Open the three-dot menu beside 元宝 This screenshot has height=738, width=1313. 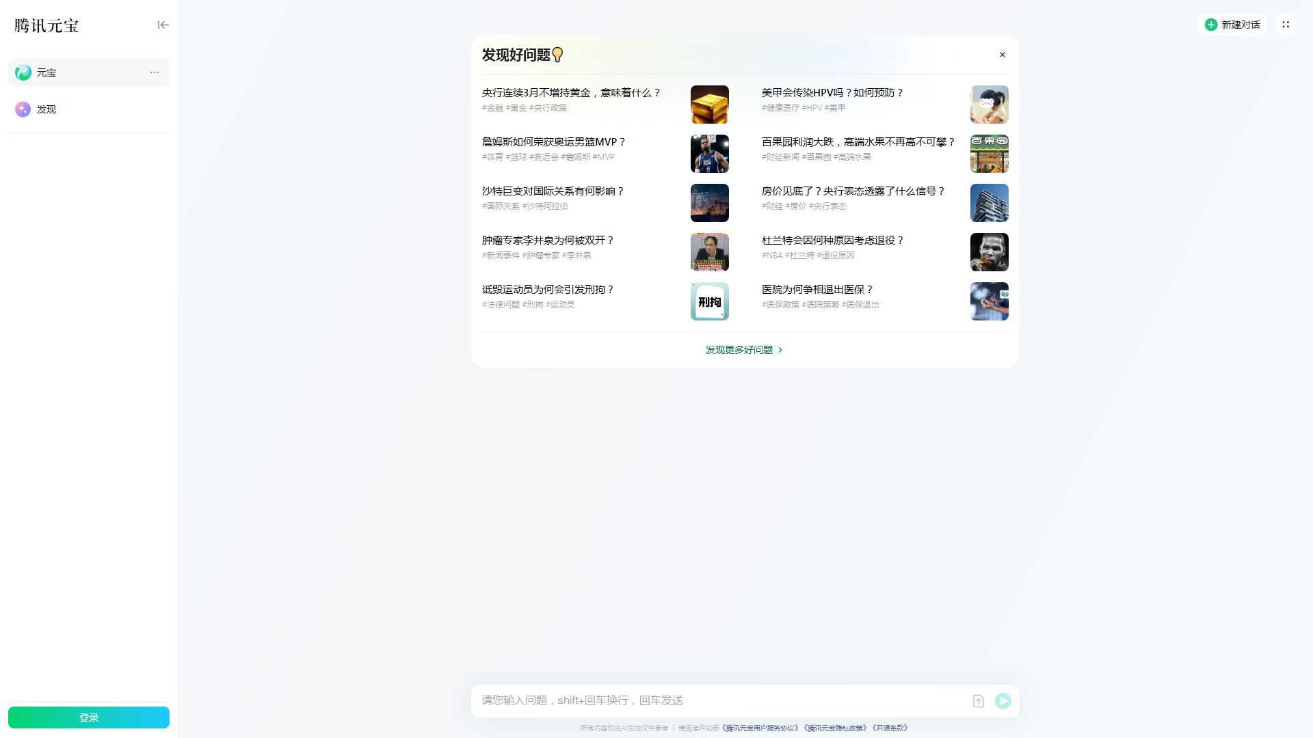coord(155,72)
